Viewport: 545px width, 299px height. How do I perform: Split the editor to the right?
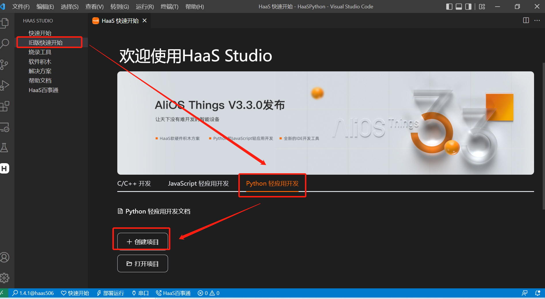pos(526,20)
